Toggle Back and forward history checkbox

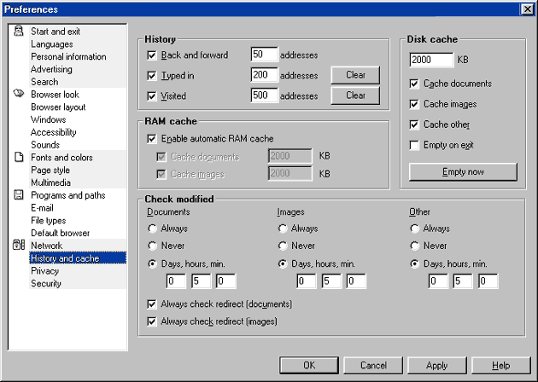[x=152, y=55]
